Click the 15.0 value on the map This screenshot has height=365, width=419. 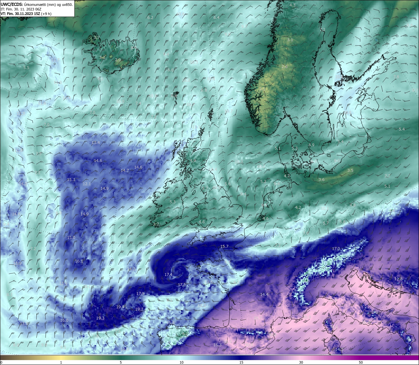click(x=71, y=237)
